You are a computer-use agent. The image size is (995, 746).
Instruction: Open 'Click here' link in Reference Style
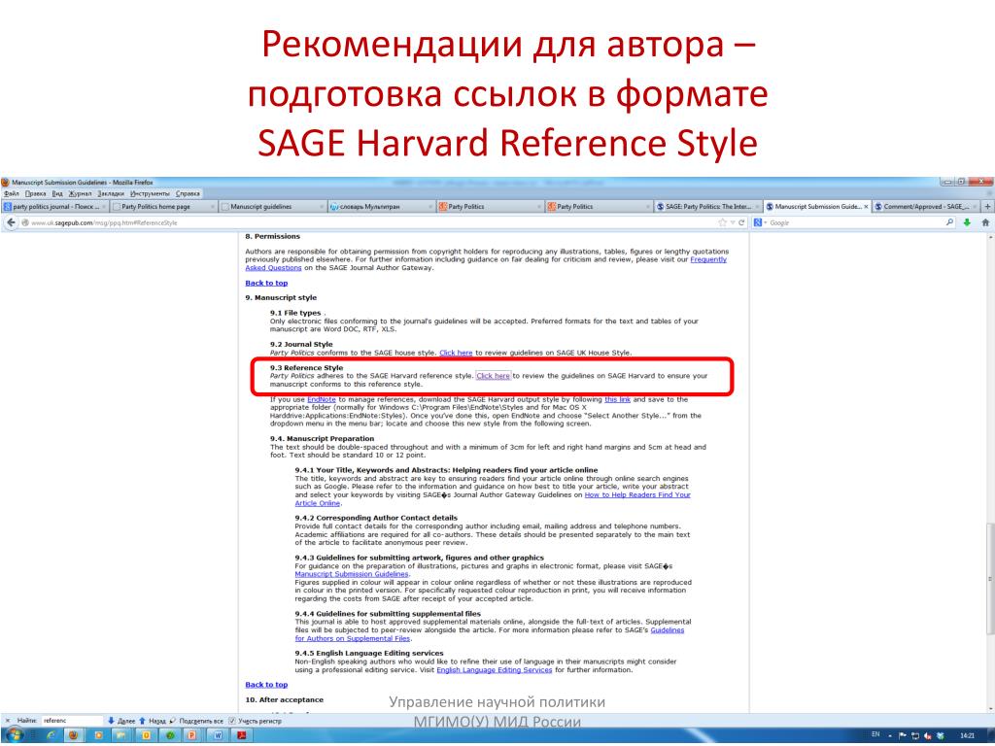click(493, 376)
